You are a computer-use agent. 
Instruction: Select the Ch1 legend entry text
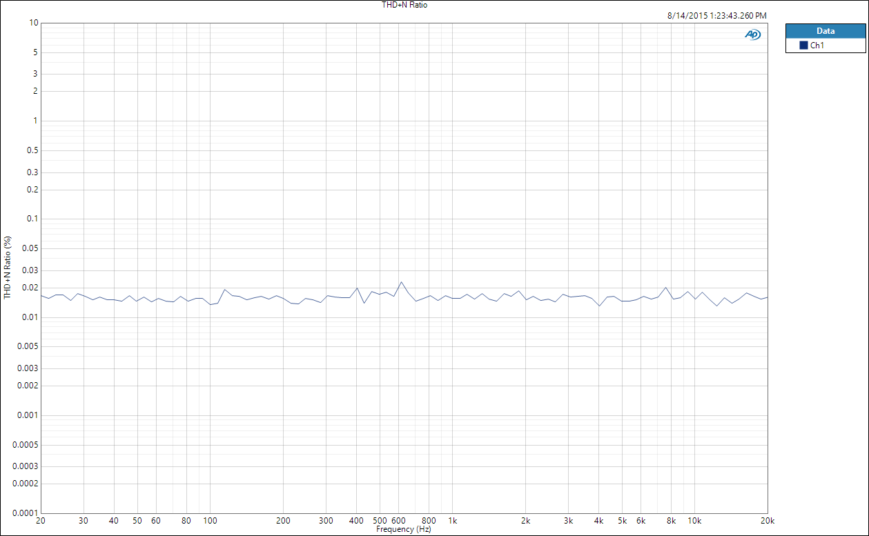click(x=817, y=46)
